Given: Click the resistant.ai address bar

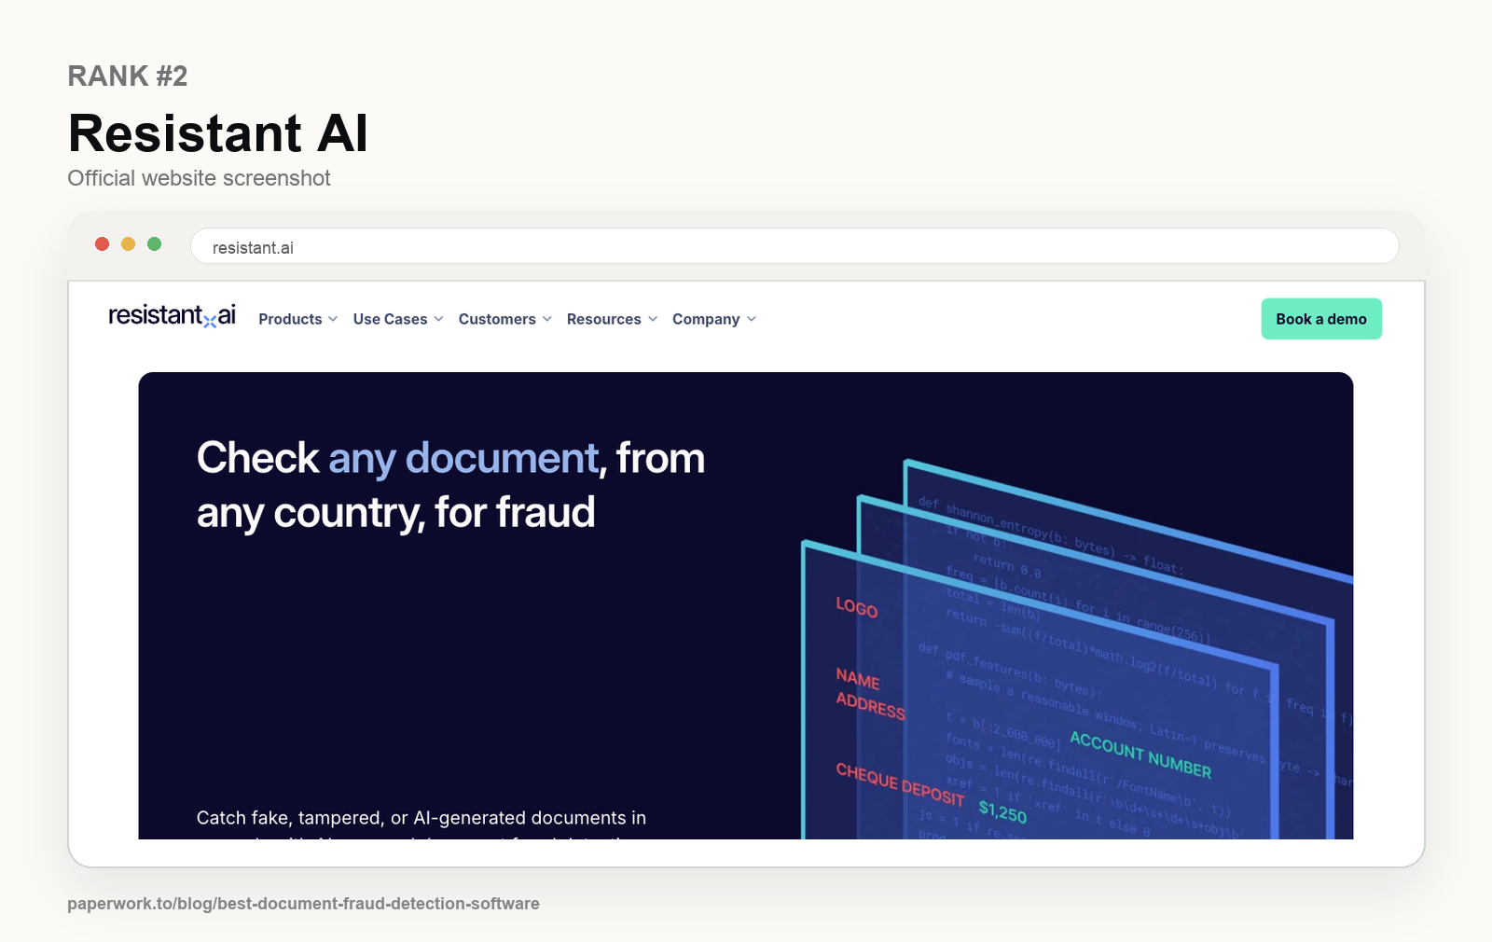Looking at the screenshot, I should tap(794, 247).
